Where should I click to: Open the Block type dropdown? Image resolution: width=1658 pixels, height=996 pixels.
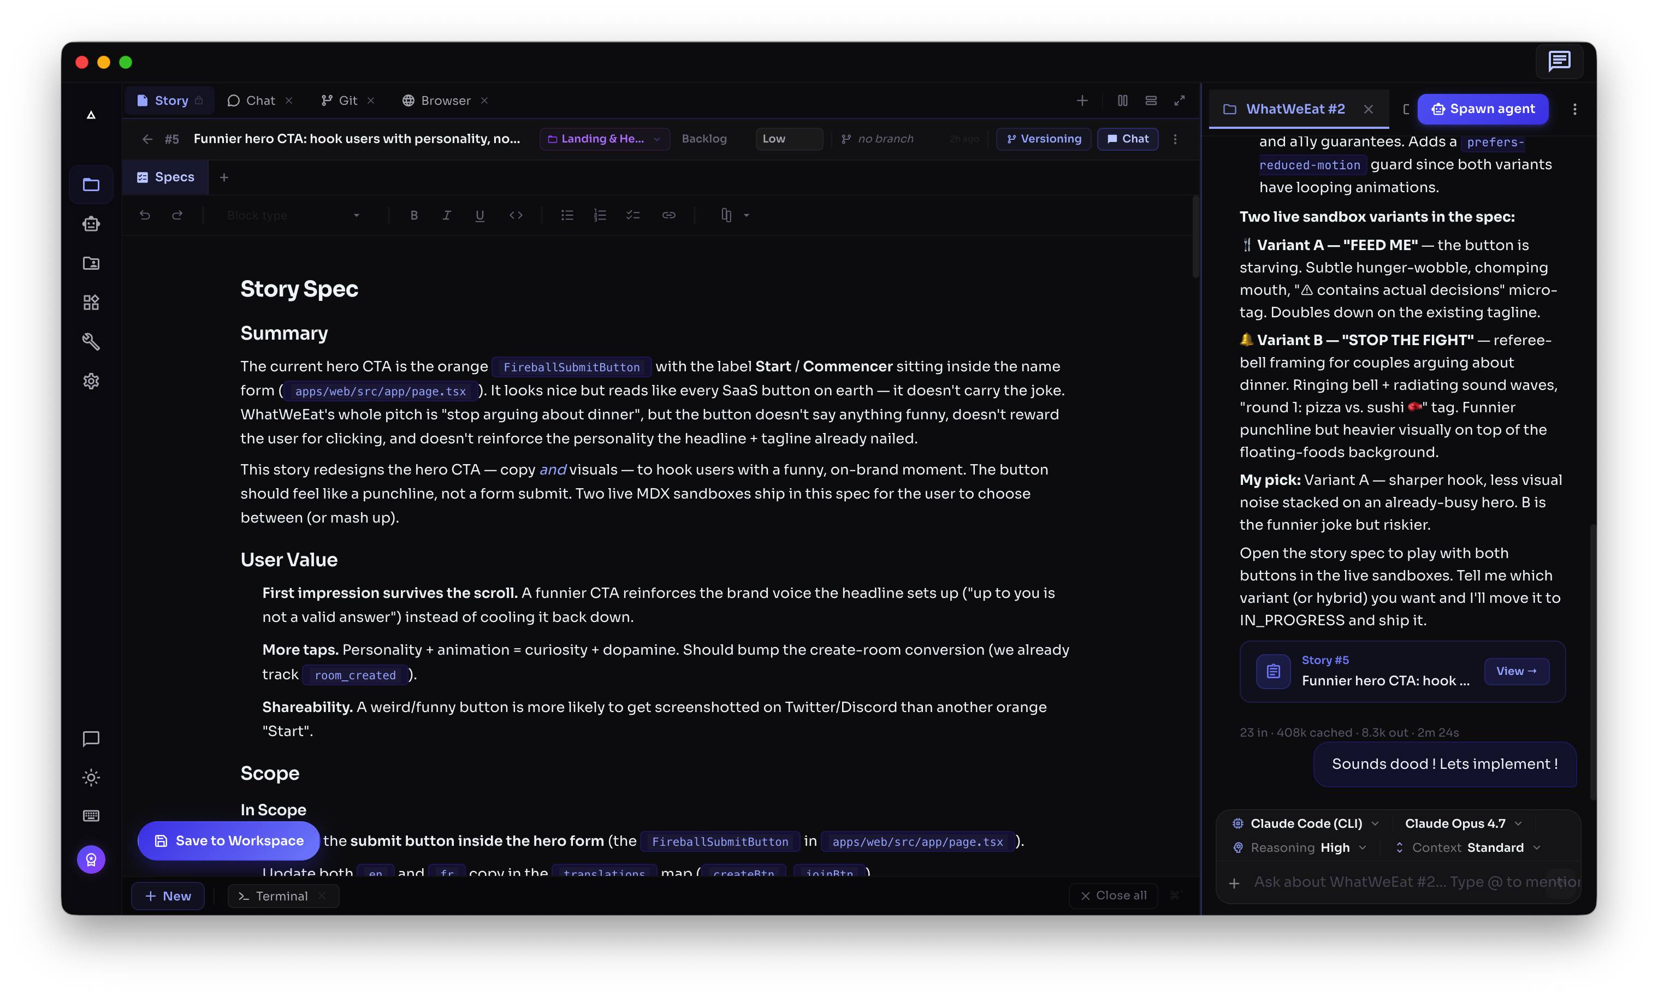293,216
